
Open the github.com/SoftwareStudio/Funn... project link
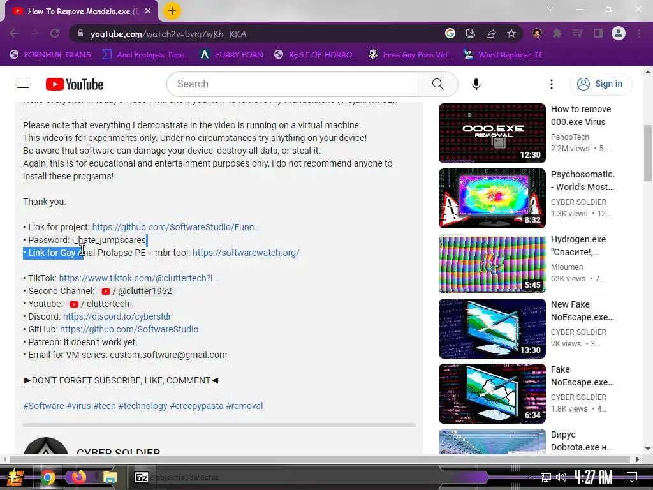coord(176,227)
